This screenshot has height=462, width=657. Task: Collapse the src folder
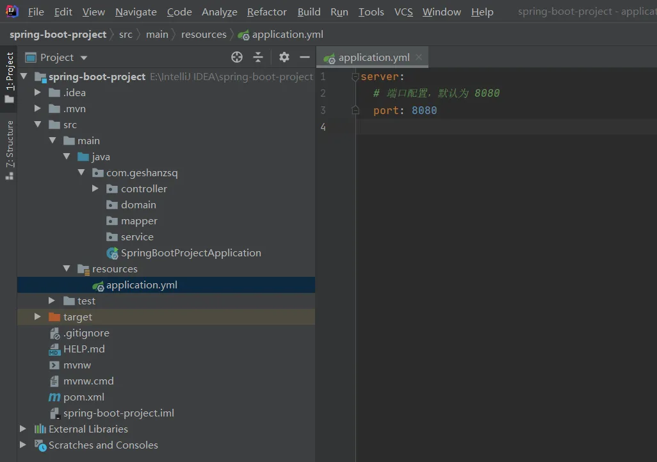[x=38, y=124]
